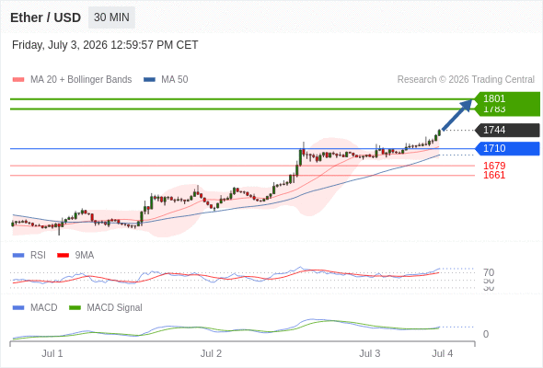The image size is (543, 368).
Task: Click the MA 50 blue legend swatch
Action: click(x=149, y=80)
